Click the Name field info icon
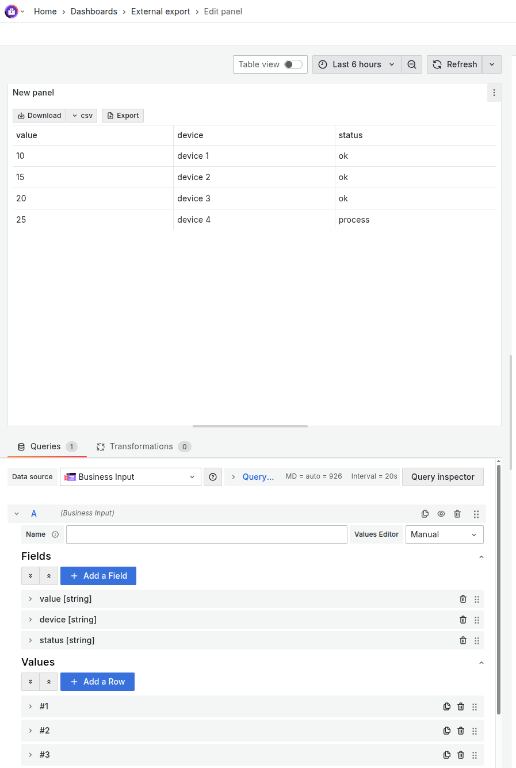Viewport: 516px width, 768px height. (55, 534)
